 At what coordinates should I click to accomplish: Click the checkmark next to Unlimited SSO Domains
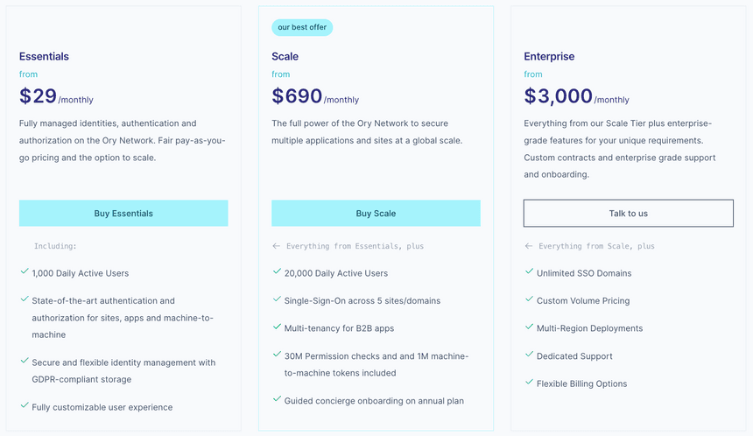click(529, 272)
